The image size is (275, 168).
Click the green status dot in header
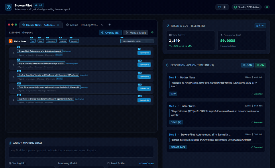pyautogui.click(x=267, y=7)
